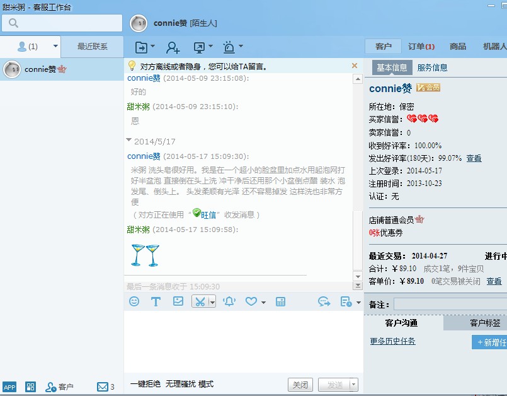Screen dimensions: 507x396
Task: Click the 会员 membership badge
Action: pos(428,88)
